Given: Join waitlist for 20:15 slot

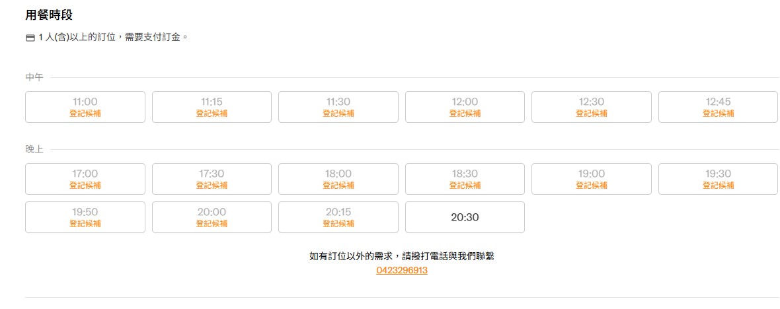Looking at the screenshot, I should coord(338,217).
